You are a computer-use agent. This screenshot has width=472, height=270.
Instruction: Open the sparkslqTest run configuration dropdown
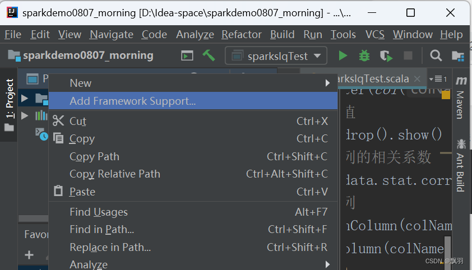point(276,55)
